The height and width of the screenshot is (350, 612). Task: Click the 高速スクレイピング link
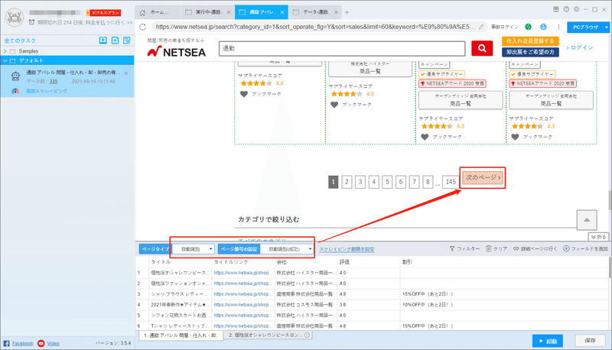point(47,91)
